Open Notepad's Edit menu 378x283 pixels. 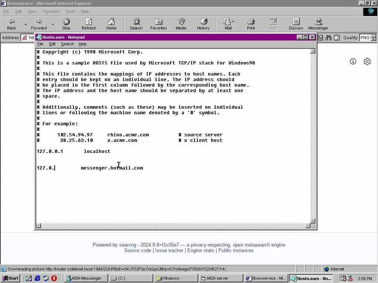pos(52,44)
